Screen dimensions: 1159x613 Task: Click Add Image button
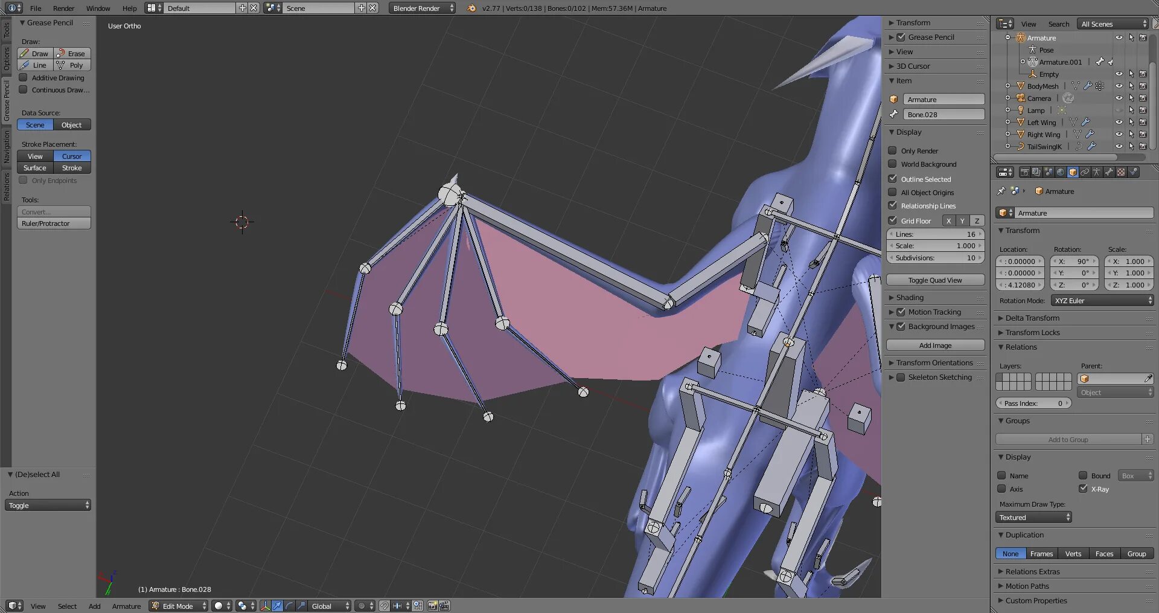(935, 345)
